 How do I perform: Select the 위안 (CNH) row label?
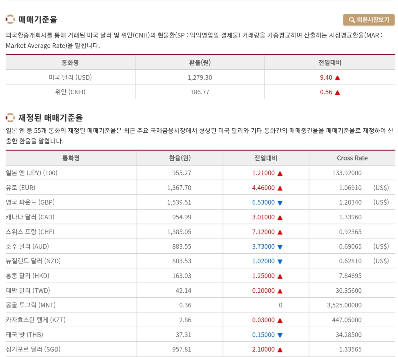(x=70, y=92)
